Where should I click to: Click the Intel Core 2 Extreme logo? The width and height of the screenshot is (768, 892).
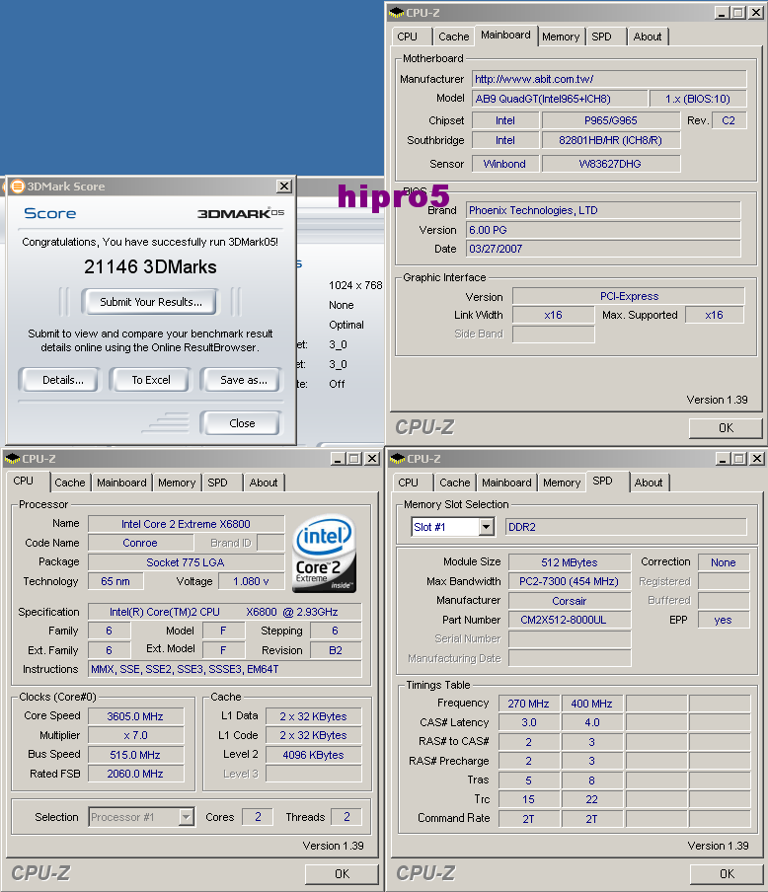click(x=325, y=554)
